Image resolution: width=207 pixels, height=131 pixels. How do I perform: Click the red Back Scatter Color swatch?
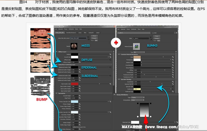[75, 84]
